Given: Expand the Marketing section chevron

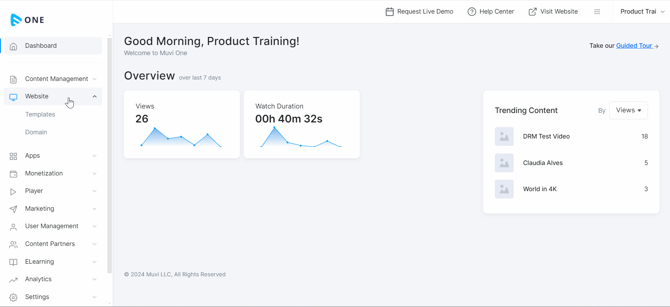Looking at the screenshot, I should coord(94,209).
